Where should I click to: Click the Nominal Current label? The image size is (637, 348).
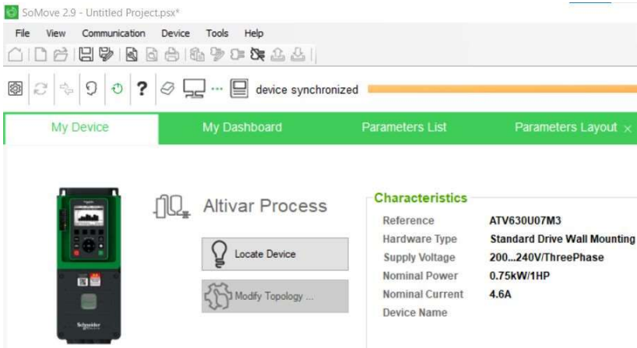[x=423, y=294]
